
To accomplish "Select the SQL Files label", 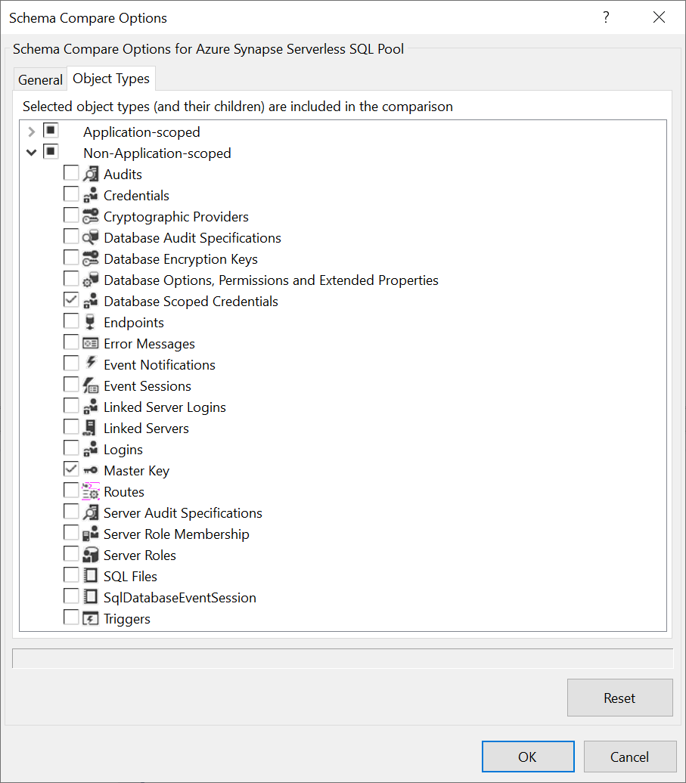I will pyautogui.click(x=130, y=577).
